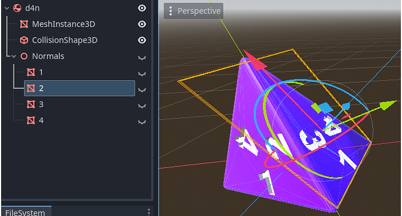Click the CollisionShape3D cube icon
The width and height of the screenshot is (402, 216).
click(x=24, y=40)
